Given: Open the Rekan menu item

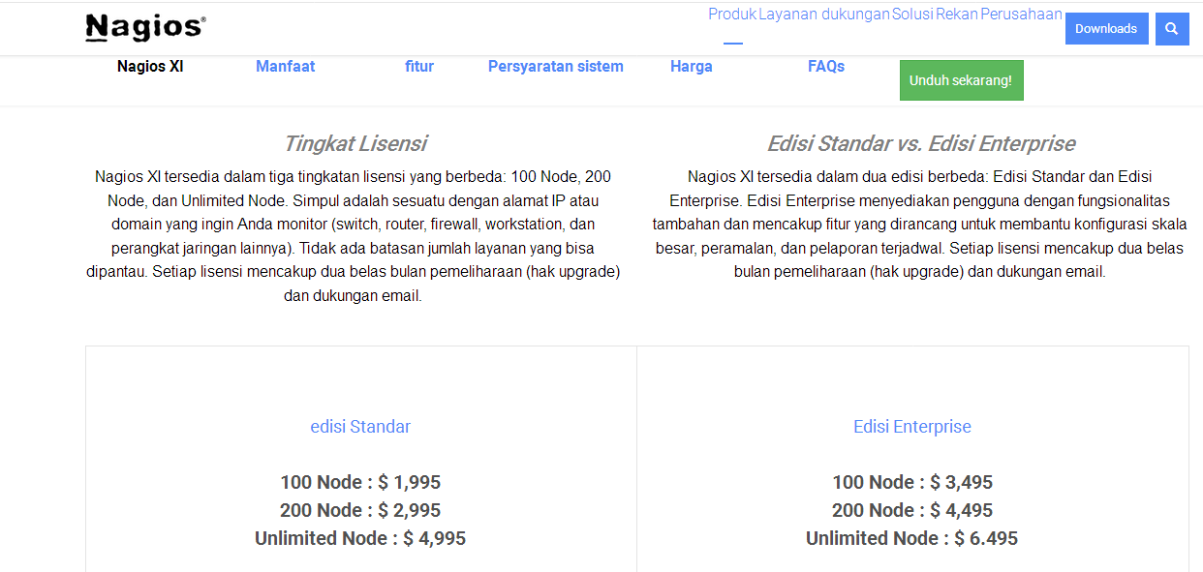Looking at the screenshot, I should tap(956, 15).
